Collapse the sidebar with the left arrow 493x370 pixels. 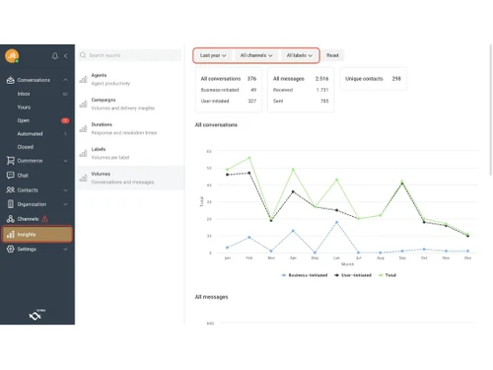66,56
